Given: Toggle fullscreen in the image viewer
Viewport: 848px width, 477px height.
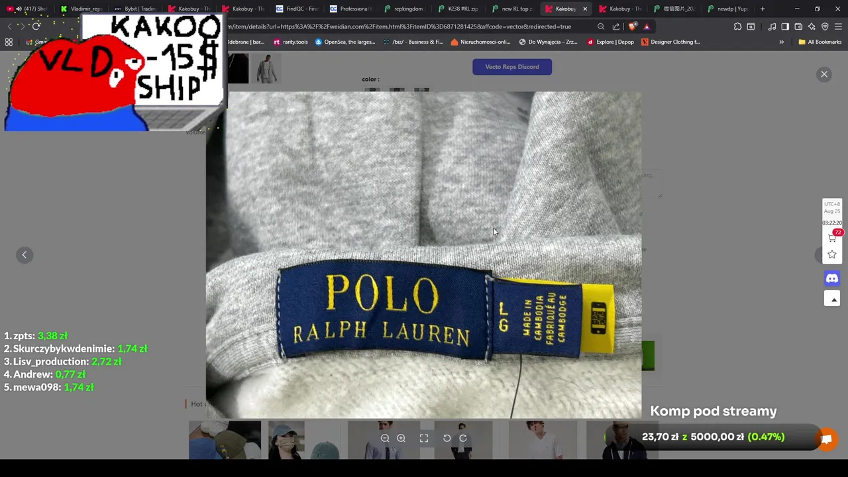Looking at the screenshot, I should pos(424,438).
